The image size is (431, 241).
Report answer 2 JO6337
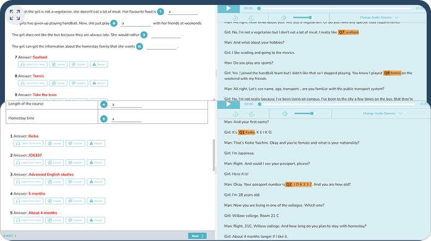tap(96, 162)
